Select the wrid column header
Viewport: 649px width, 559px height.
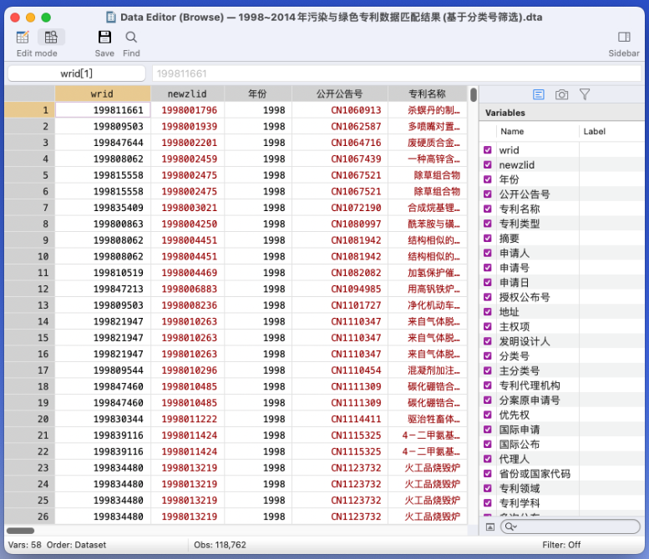coord(103,93)
